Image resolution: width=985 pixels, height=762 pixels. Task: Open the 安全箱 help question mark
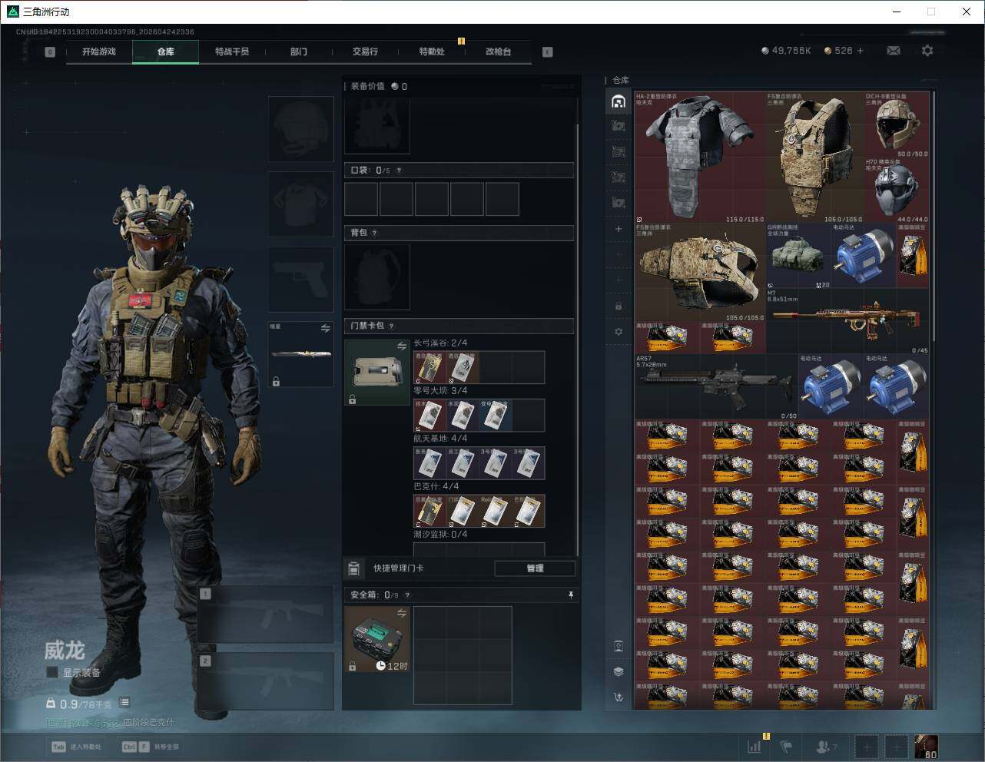[x=407, y=595]
